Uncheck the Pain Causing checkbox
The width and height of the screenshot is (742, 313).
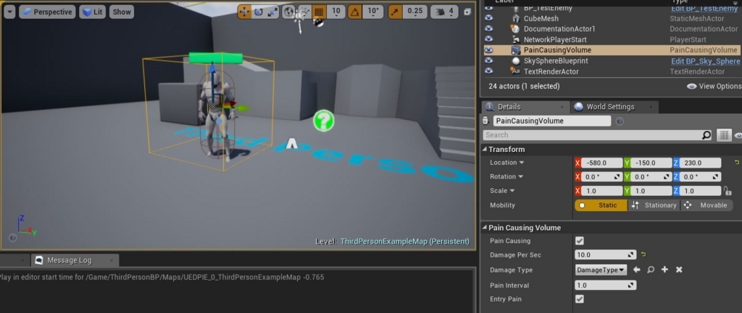pos(580,241)
